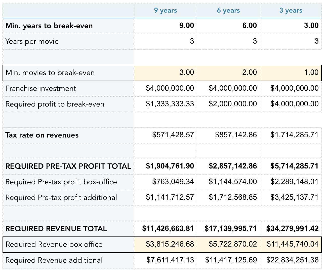
Task: Select the $2,289,148.01 box-office profit cell
Action: click(x=291, y=182)
